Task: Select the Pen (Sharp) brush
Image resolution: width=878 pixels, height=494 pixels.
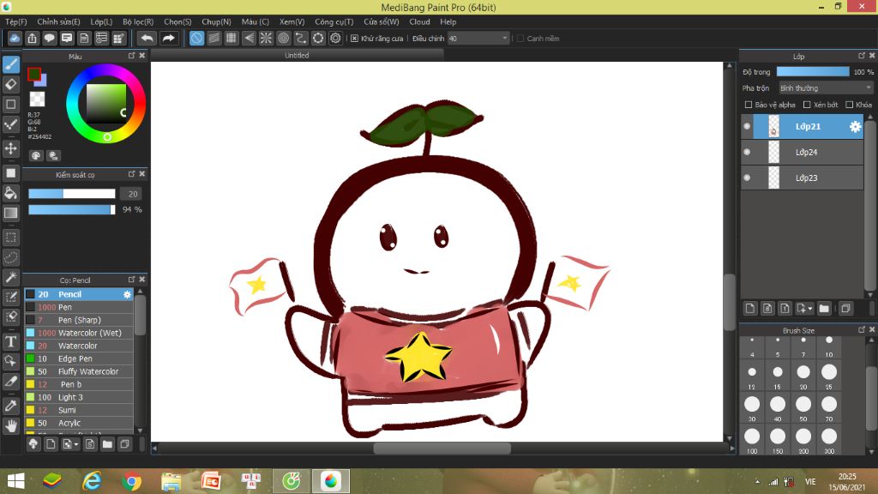Action: coord(79,320)
